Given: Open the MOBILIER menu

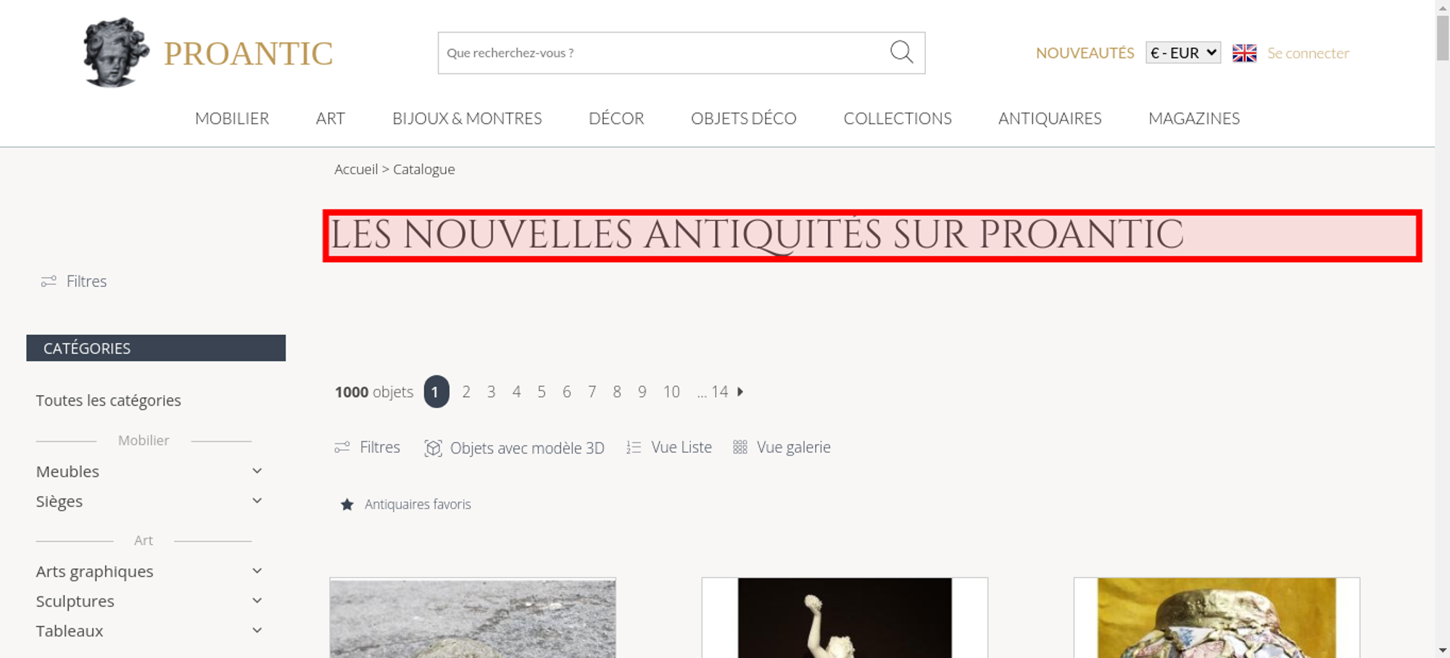Looking at the screenshot, I should [232, 118].
